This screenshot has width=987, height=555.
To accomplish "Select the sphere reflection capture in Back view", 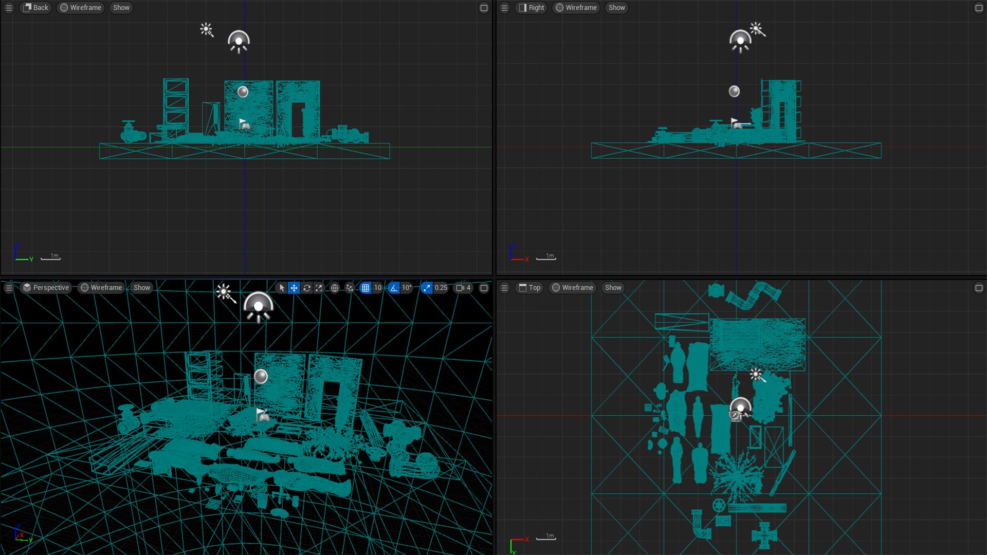I will (x=243, y=91).
